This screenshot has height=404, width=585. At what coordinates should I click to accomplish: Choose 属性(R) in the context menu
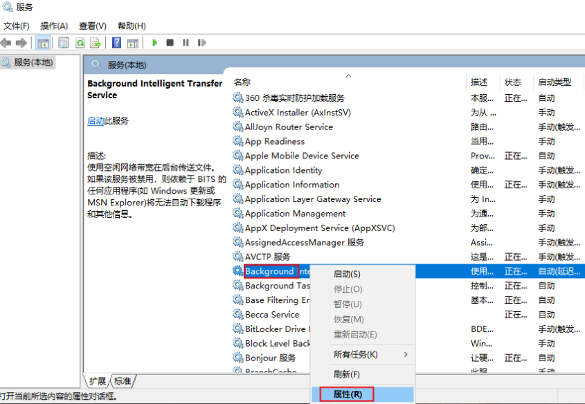(x=347, y=394)
